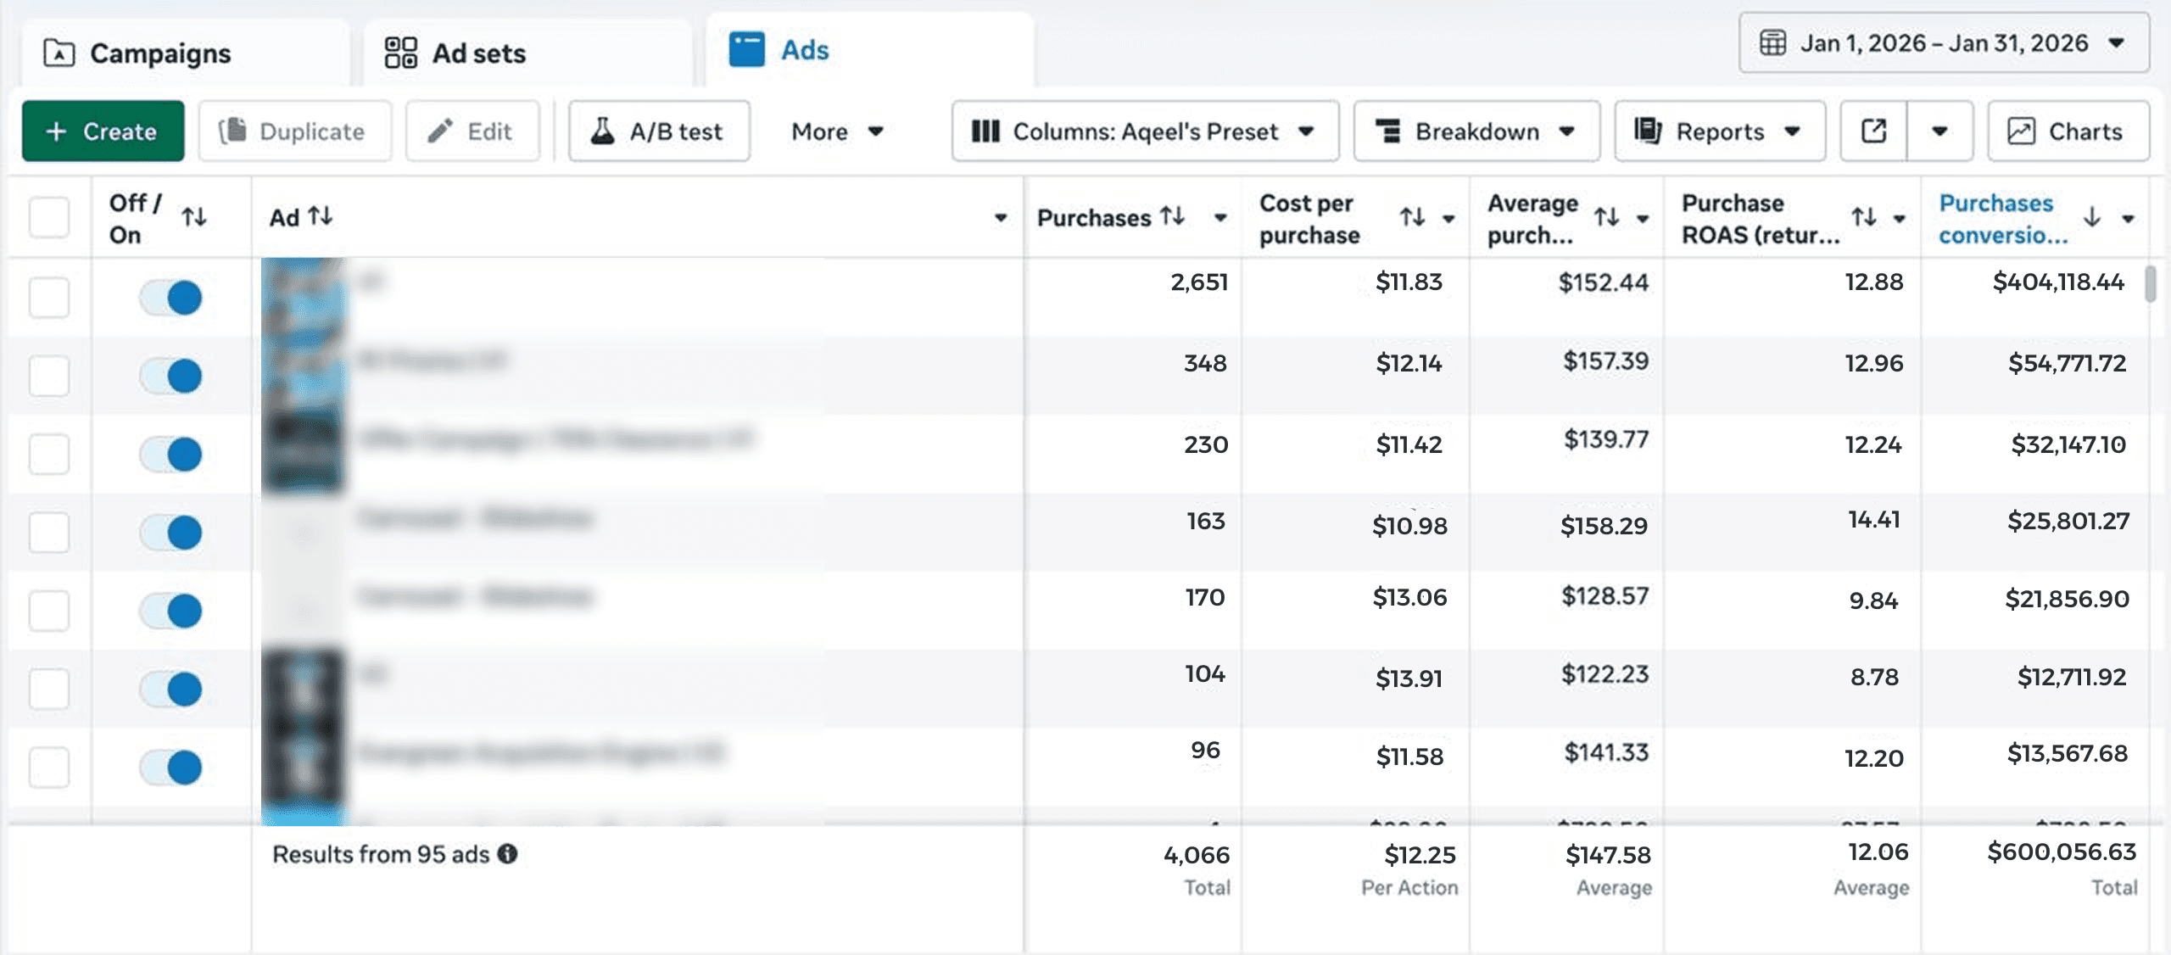Click the table's vertical scrollbar thumb
Viewport: 2171px width, 955px height.
(x=2150, y=284)
